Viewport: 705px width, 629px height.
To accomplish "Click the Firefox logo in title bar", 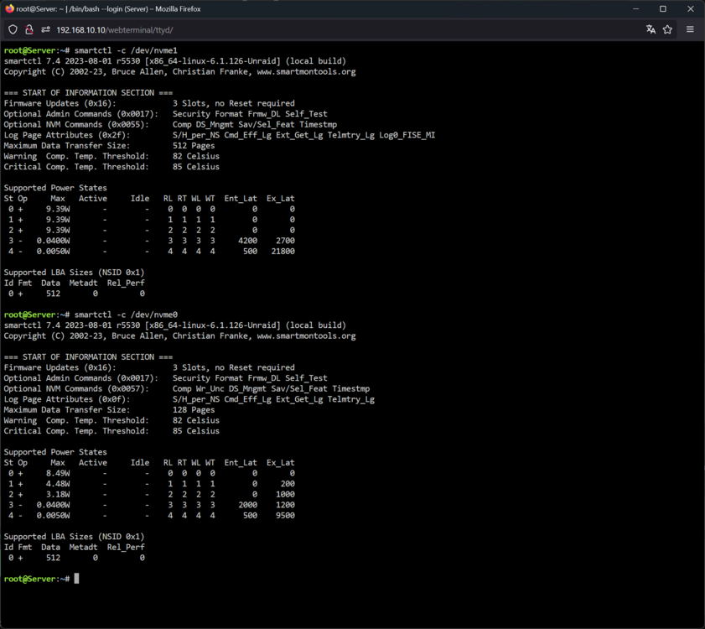I will pyautogui.click(x=9, y=8).
